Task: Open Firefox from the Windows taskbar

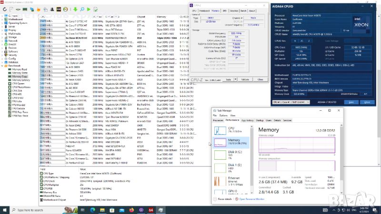Action: tap(132, 209)
